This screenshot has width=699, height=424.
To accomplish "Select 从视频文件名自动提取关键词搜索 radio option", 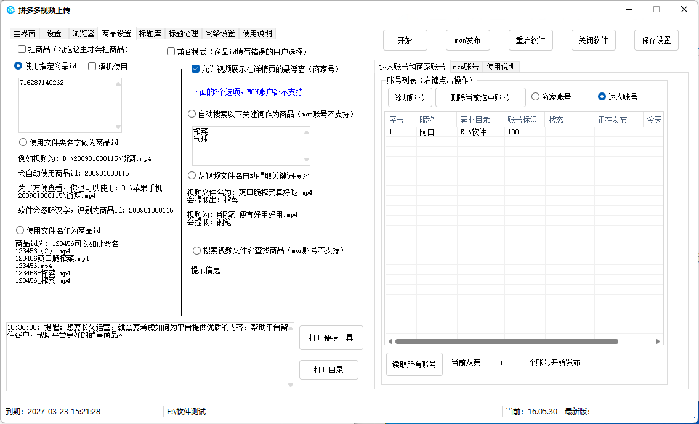I will tap(192, 176).
